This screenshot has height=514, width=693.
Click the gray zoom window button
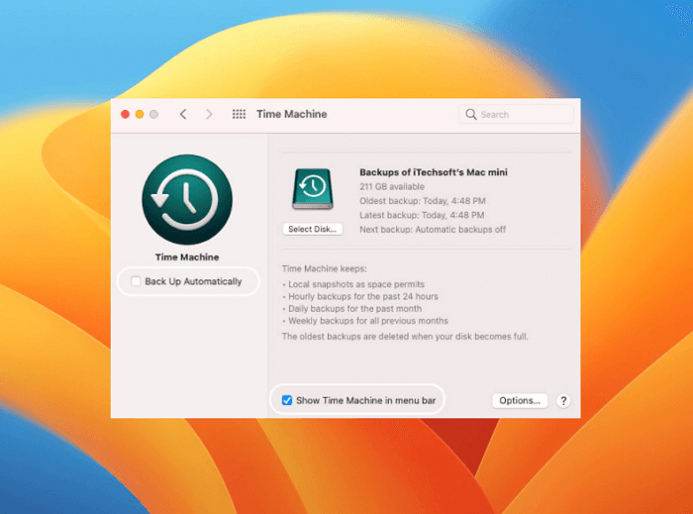(153, 114)
